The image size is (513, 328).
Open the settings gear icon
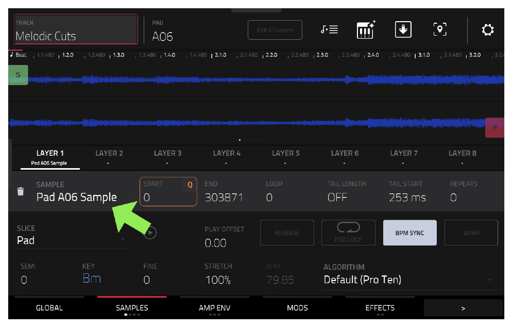[x=488, y=30]
